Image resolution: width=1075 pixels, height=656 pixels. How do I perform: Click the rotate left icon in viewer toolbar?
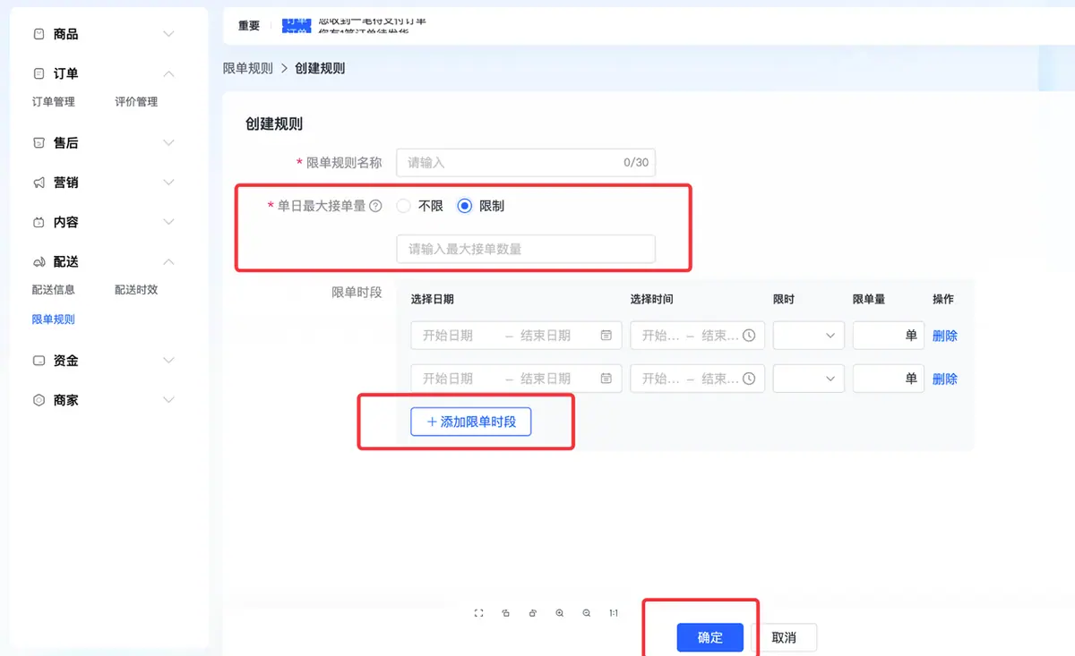(x=506, y=613)
